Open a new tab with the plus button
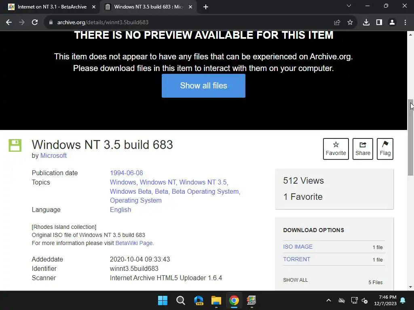This screenshot has width=414, height=310. click(x=206, y=7)
